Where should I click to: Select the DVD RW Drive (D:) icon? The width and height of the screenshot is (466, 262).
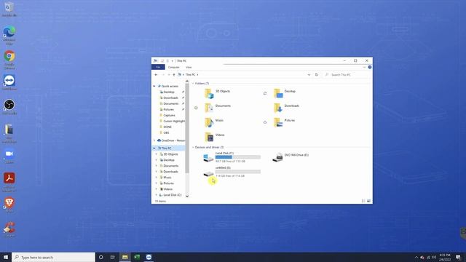(277, 157)
